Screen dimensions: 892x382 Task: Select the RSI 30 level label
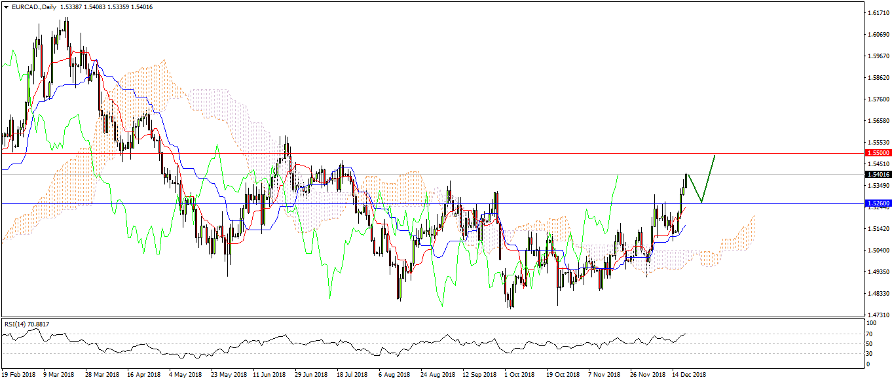pyautogui.click(x=869, y=353)
